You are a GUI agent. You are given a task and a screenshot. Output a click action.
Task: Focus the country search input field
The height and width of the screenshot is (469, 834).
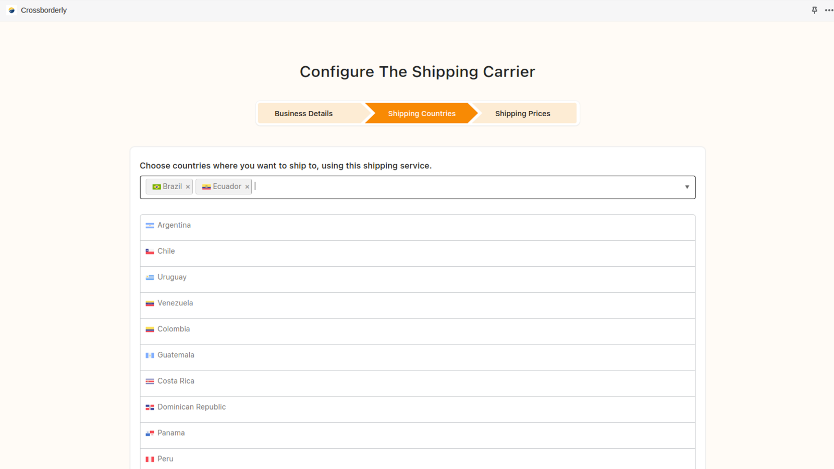467,187
